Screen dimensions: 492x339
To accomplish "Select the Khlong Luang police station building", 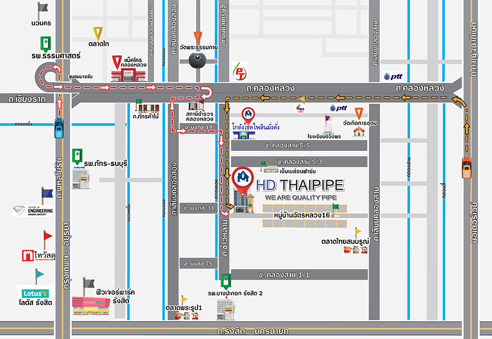I will pos(196,105).
